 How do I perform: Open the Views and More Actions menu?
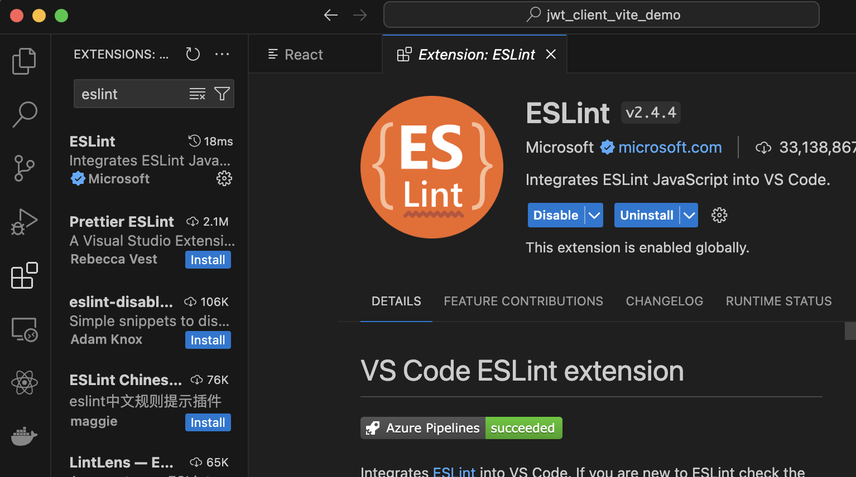click(222, 54)
